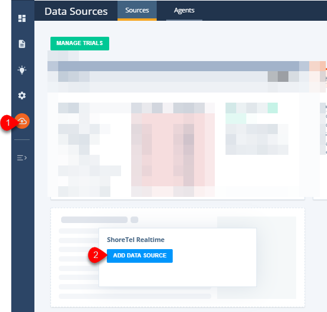Click the Add Data Source button
Viewport: 327px width, 312px height.
click(139, 256)
